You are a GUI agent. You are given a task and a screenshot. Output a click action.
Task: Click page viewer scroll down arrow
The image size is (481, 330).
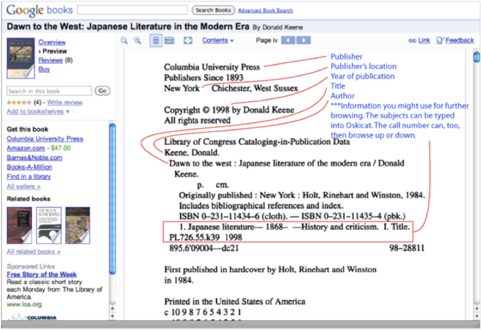point(477,316)
